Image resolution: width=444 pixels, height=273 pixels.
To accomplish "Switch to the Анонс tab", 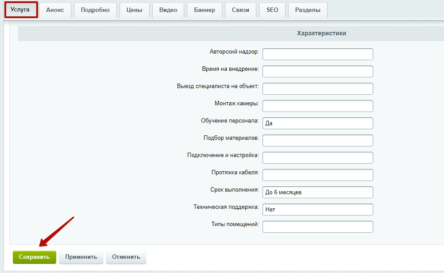I will point(55,10).
